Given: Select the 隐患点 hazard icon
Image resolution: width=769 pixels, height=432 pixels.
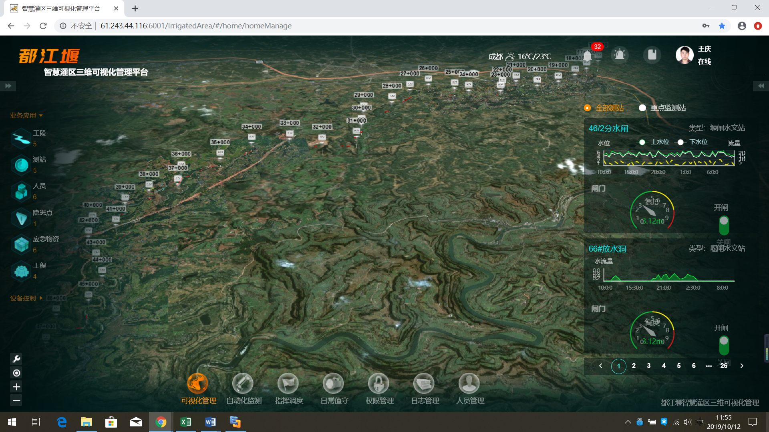Looking at the screenshot, I should (21, 218).
